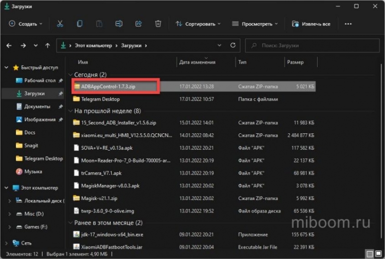Switch to details view icon in status bar
Screen dimensions: 385x259
point(369,254)
